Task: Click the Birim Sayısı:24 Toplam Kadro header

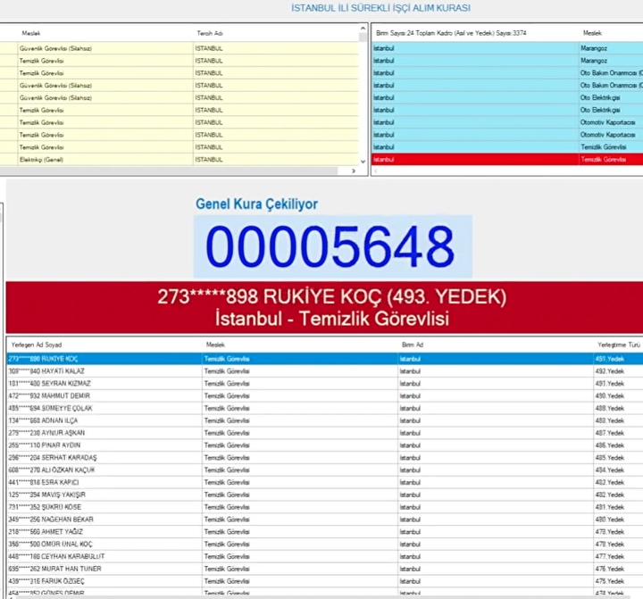Action: coord(451,33)
